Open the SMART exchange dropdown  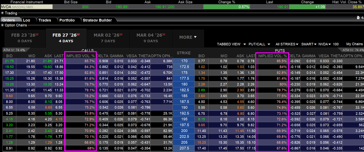click(309, 44)
